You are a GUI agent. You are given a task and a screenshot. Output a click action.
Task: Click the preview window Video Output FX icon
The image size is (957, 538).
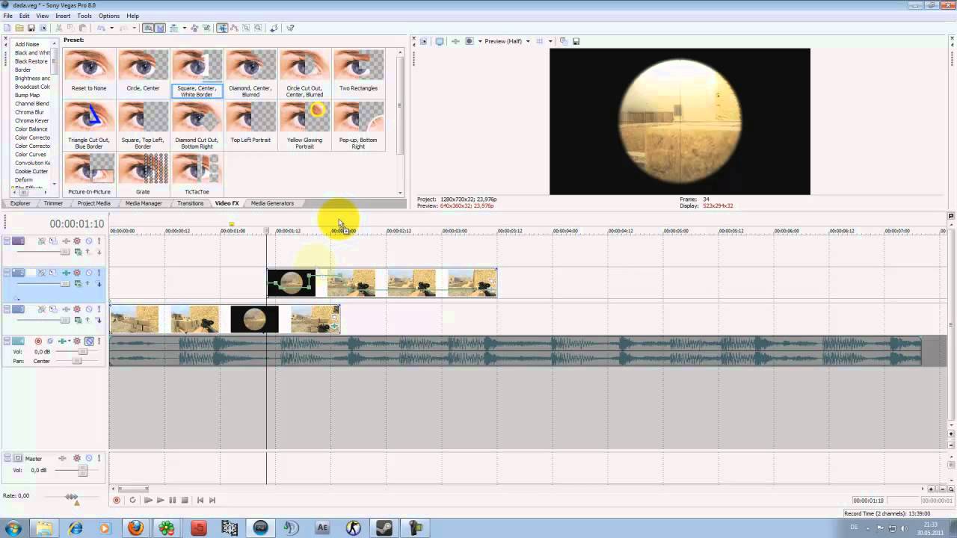click(457, 41)
